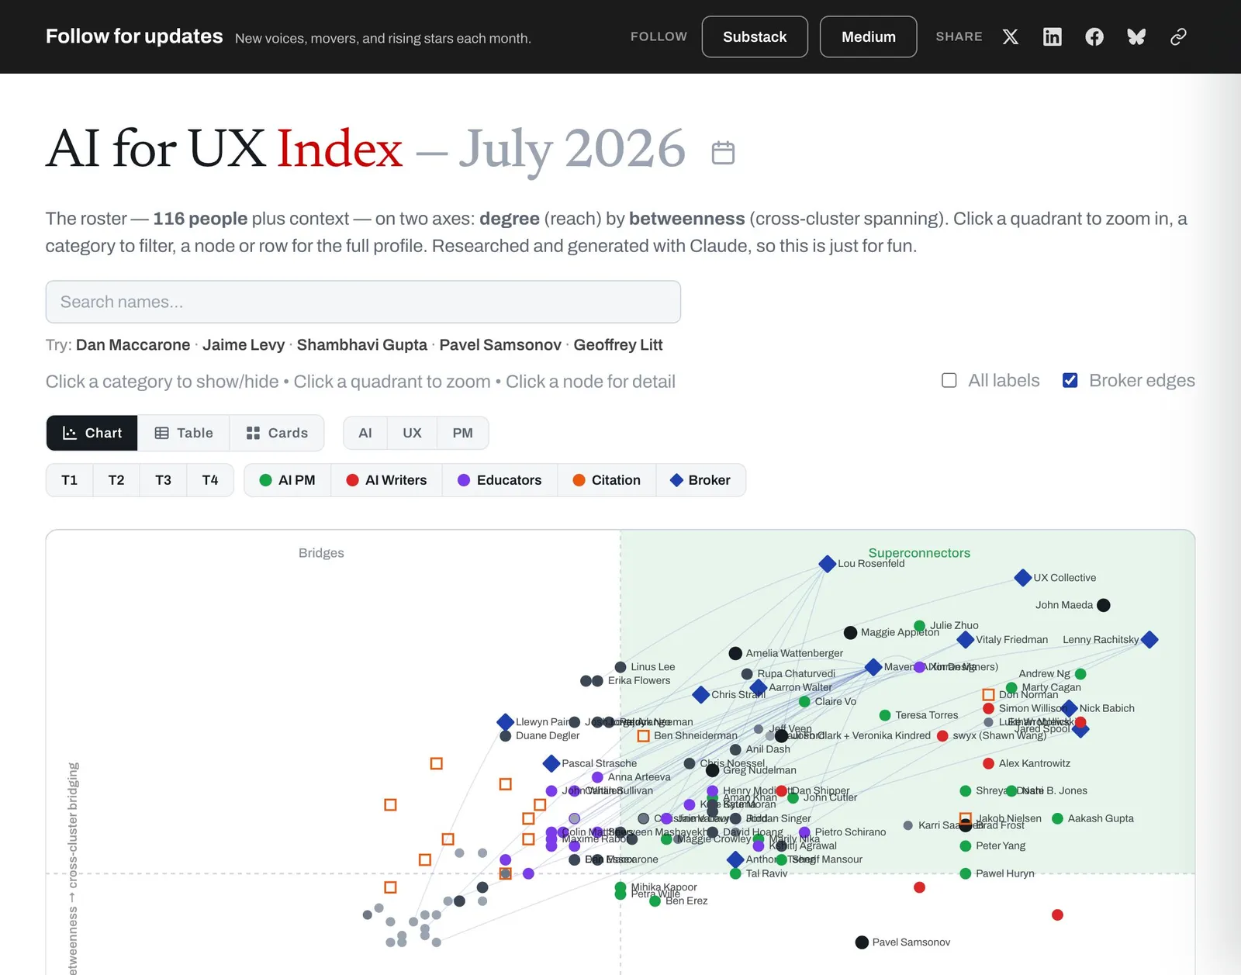Share via the LinkedIn icon
Image resolution: width=1241 pixels, height=975 pixels.
point(1052,36)
